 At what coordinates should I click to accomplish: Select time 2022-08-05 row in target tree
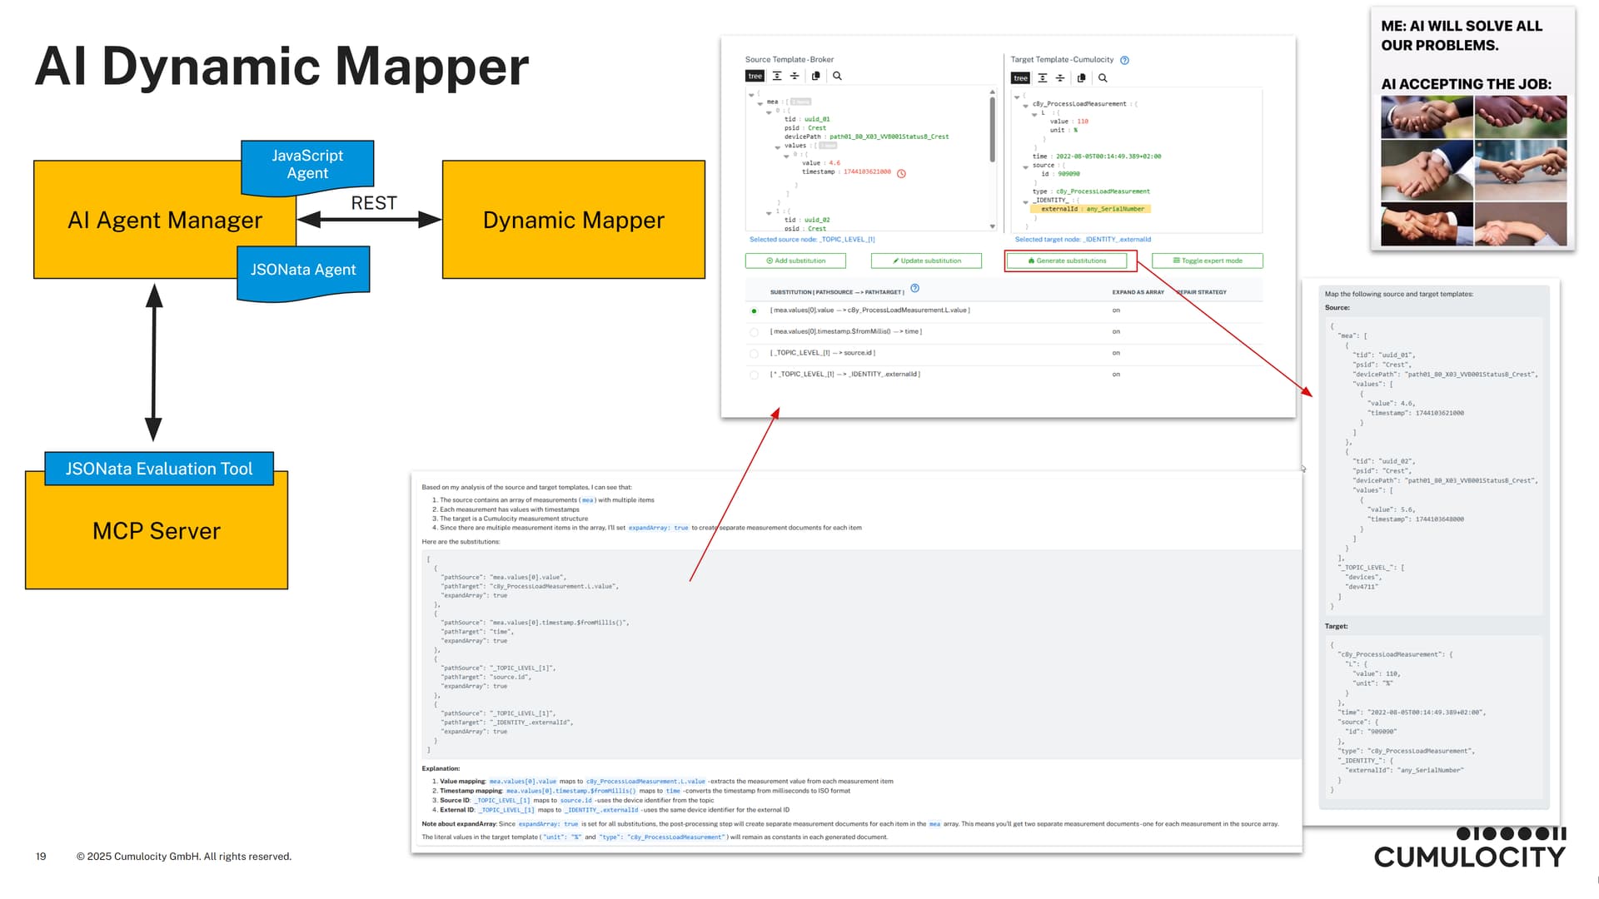1097,156
